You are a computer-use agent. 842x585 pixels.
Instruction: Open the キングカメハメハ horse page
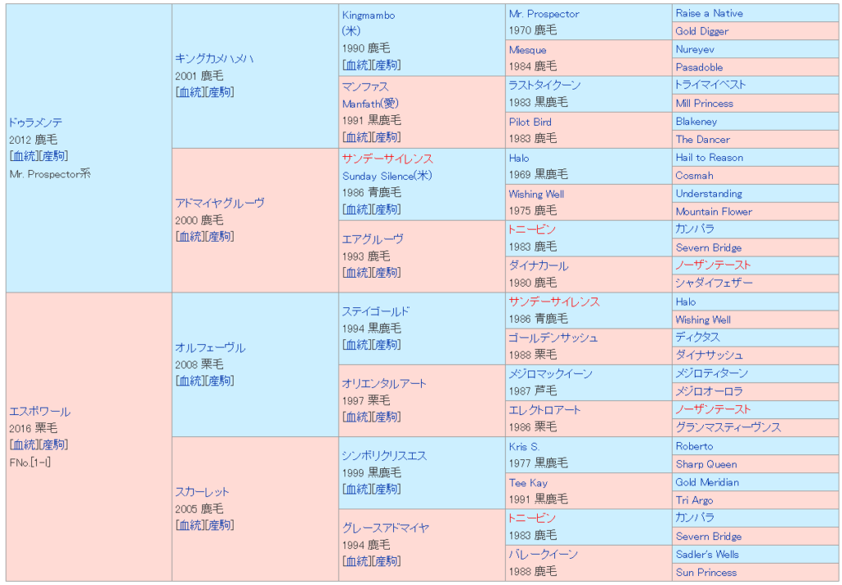pos(215,58)
